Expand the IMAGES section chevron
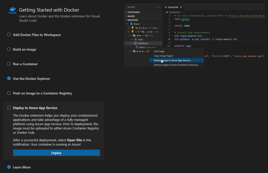The image size is (268, 173). pyautogui.click(x=126, y=16)
